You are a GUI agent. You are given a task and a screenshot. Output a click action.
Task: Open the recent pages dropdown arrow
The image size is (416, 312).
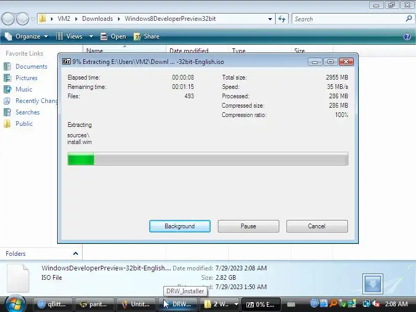(33, 19)
